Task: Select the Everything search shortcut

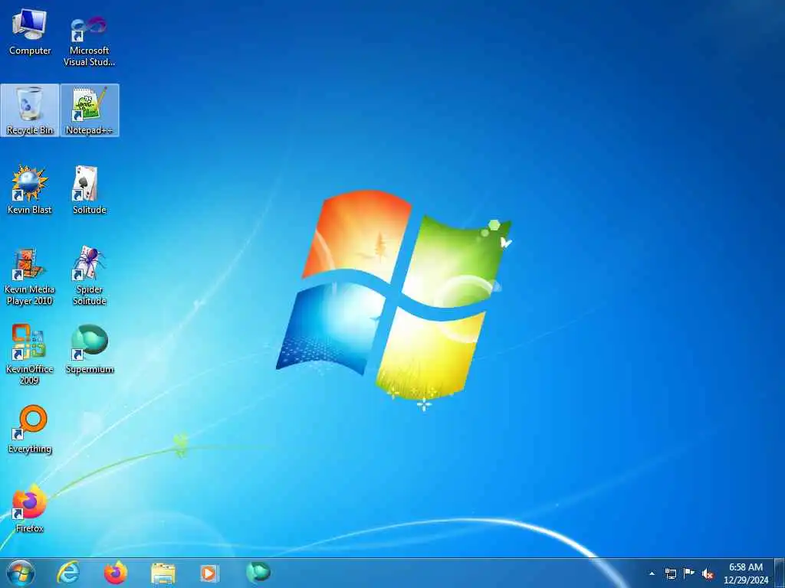Action: 30,429
